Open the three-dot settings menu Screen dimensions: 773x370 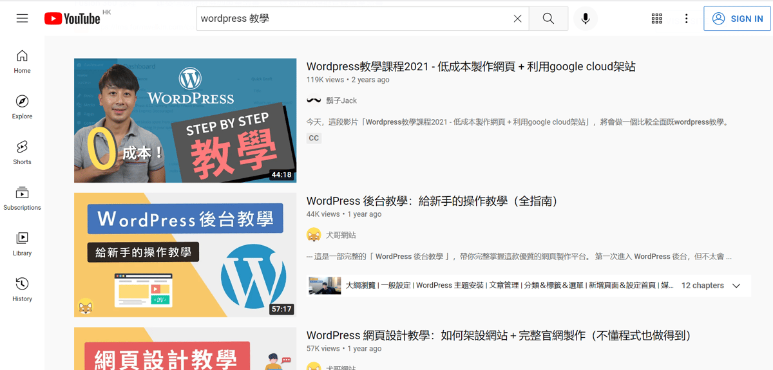pyautogui.click(x=687, y=19)
